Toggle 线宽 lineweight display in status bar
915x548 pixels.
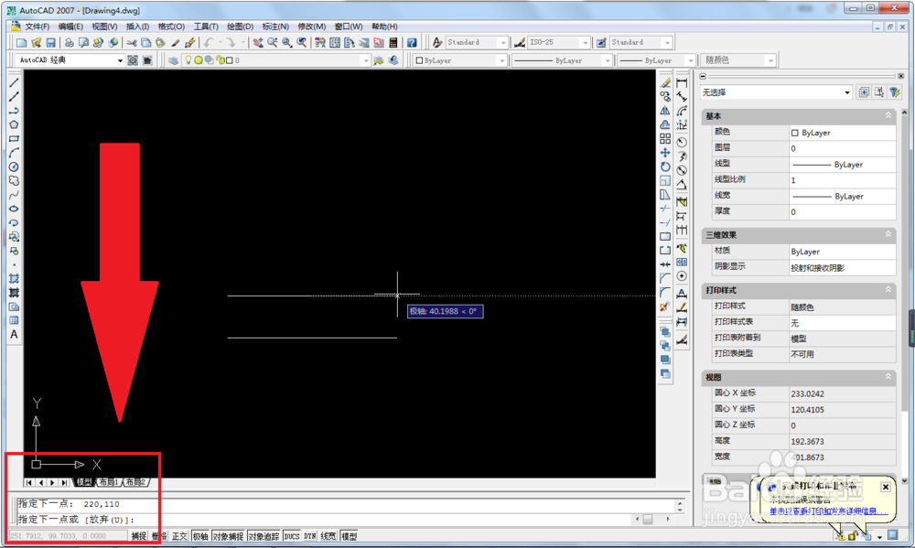click(328, 536)
